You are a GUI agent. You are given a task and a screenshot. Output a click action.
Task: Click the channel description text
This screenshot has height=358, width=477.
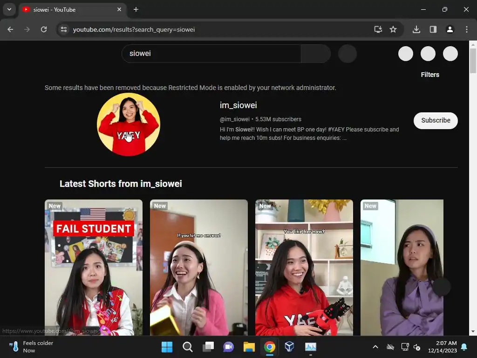[309, 134]
